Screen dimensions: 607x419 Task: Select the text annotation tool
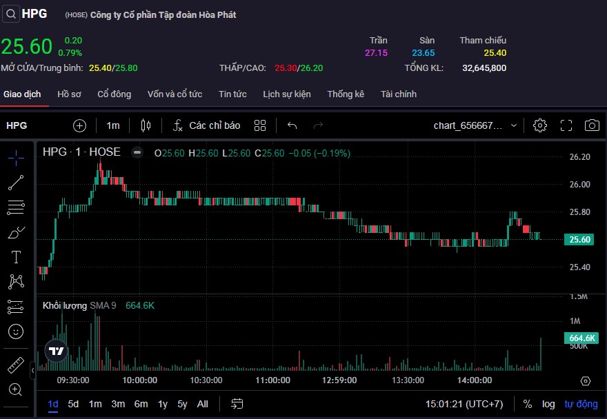coord(16,257)
